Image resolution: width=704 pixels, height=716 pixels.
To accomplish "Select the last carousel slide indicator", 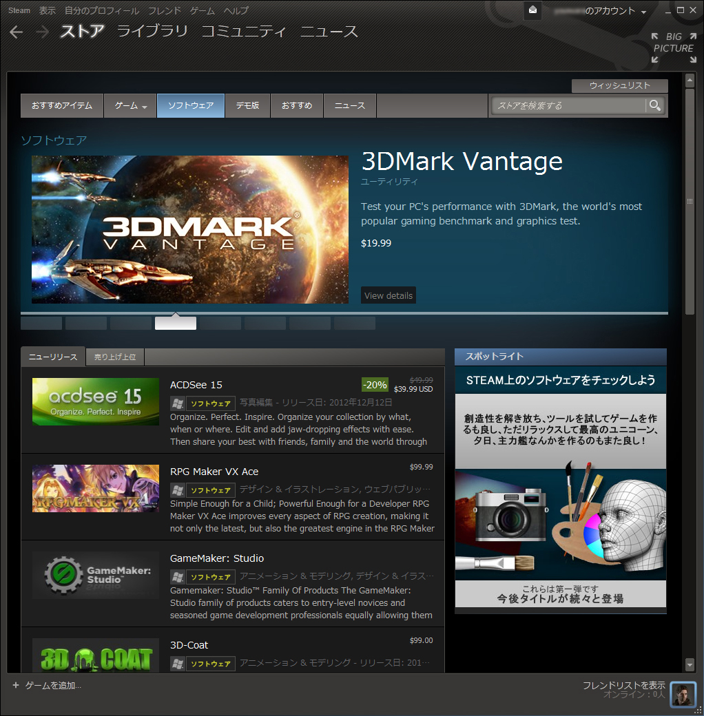I will 355,324.
